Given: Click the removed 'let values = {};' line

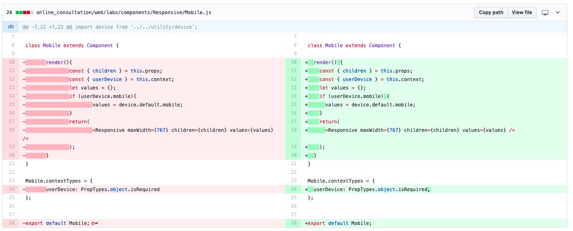Looking at the screenshot, I should point(152,87).
